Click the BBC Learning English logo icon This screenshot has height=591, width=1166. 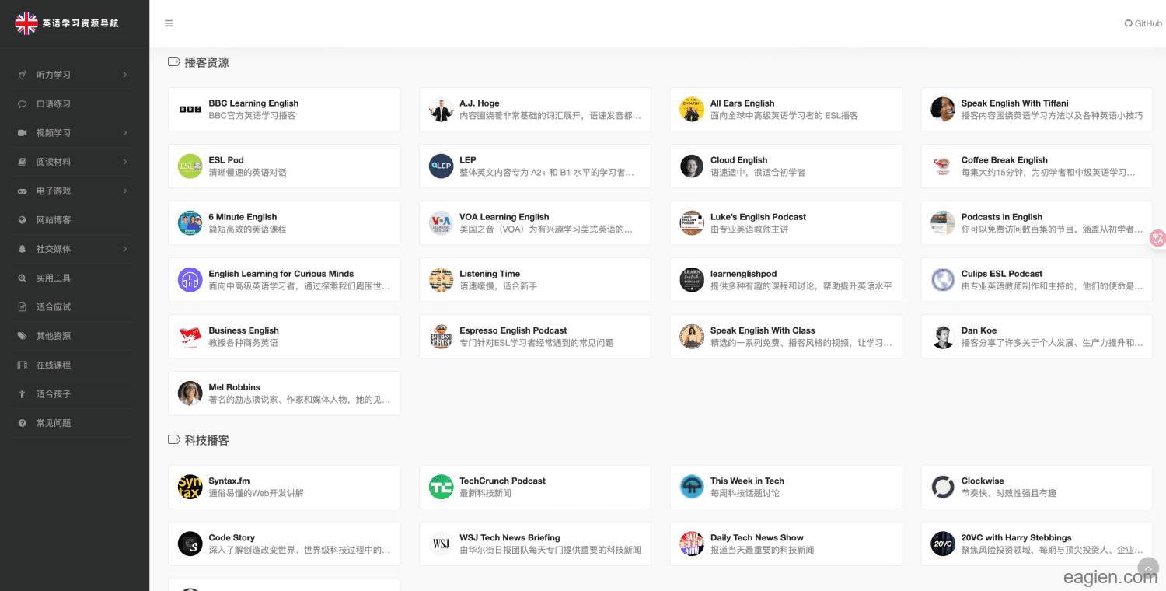(190, 110)
